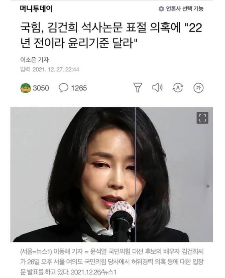
Task: Open the translate icon with letter A
Action: [178, 88]
